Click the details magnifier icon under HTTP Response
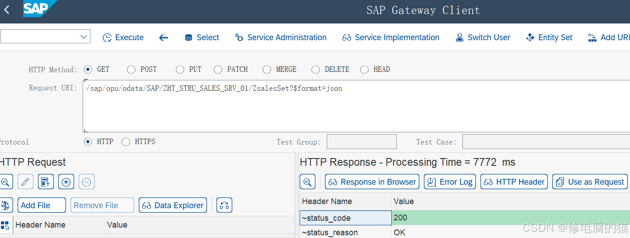Screen dimensions: 630x238 [307, 182]
